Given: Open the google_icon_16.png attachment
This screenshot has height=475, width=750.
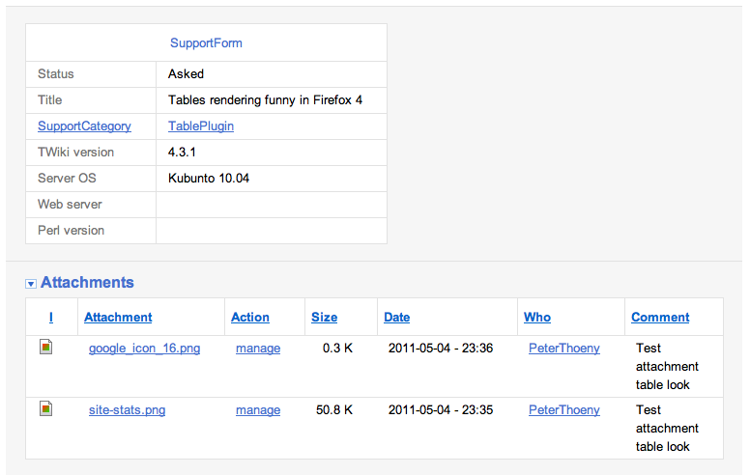Looking at the screenshot, I should 144,348.
